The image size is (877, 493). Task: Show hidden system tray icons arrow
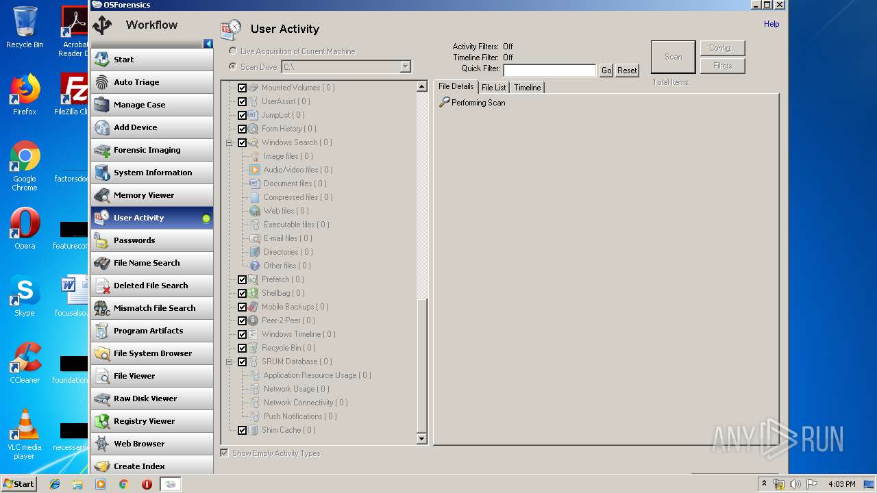pyautogui.click(x=765, y=484)
